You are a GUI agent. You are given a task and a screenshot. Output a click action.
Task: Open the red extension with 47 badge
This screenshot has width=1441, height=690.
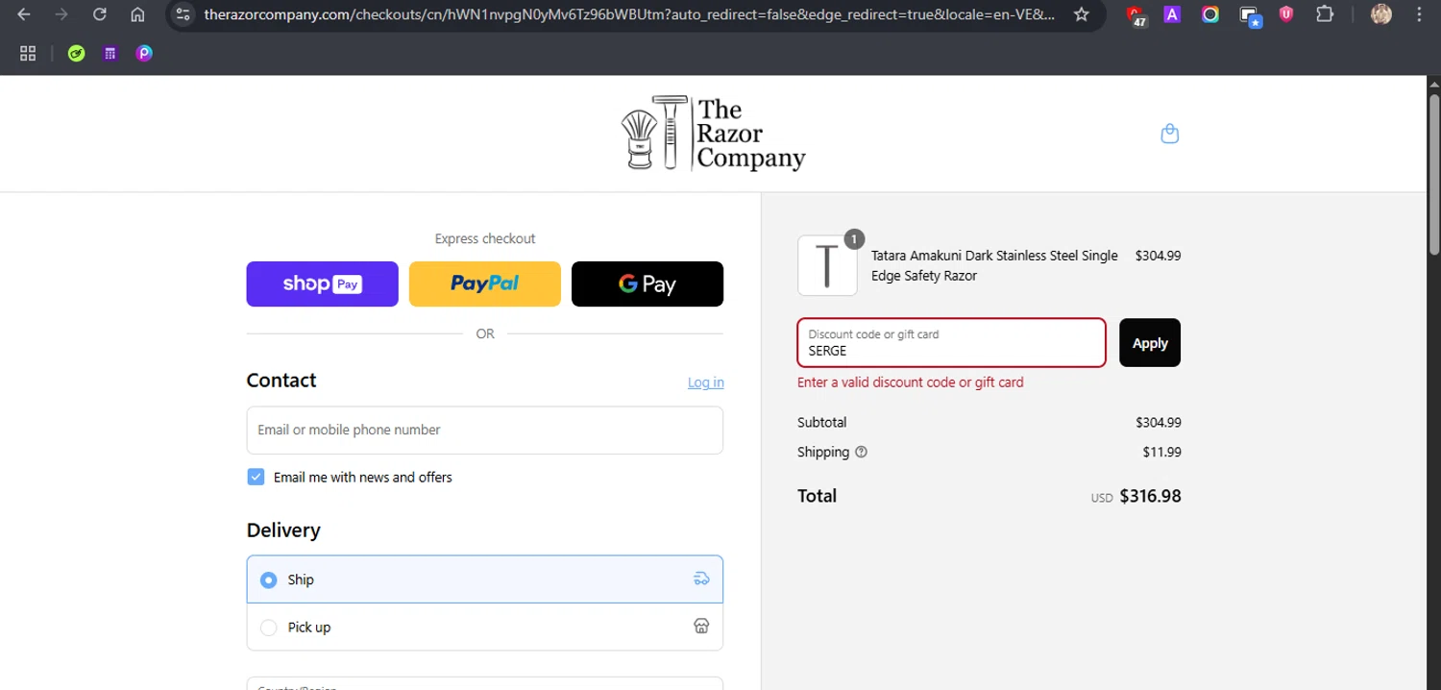click(x=1136, y=15)
